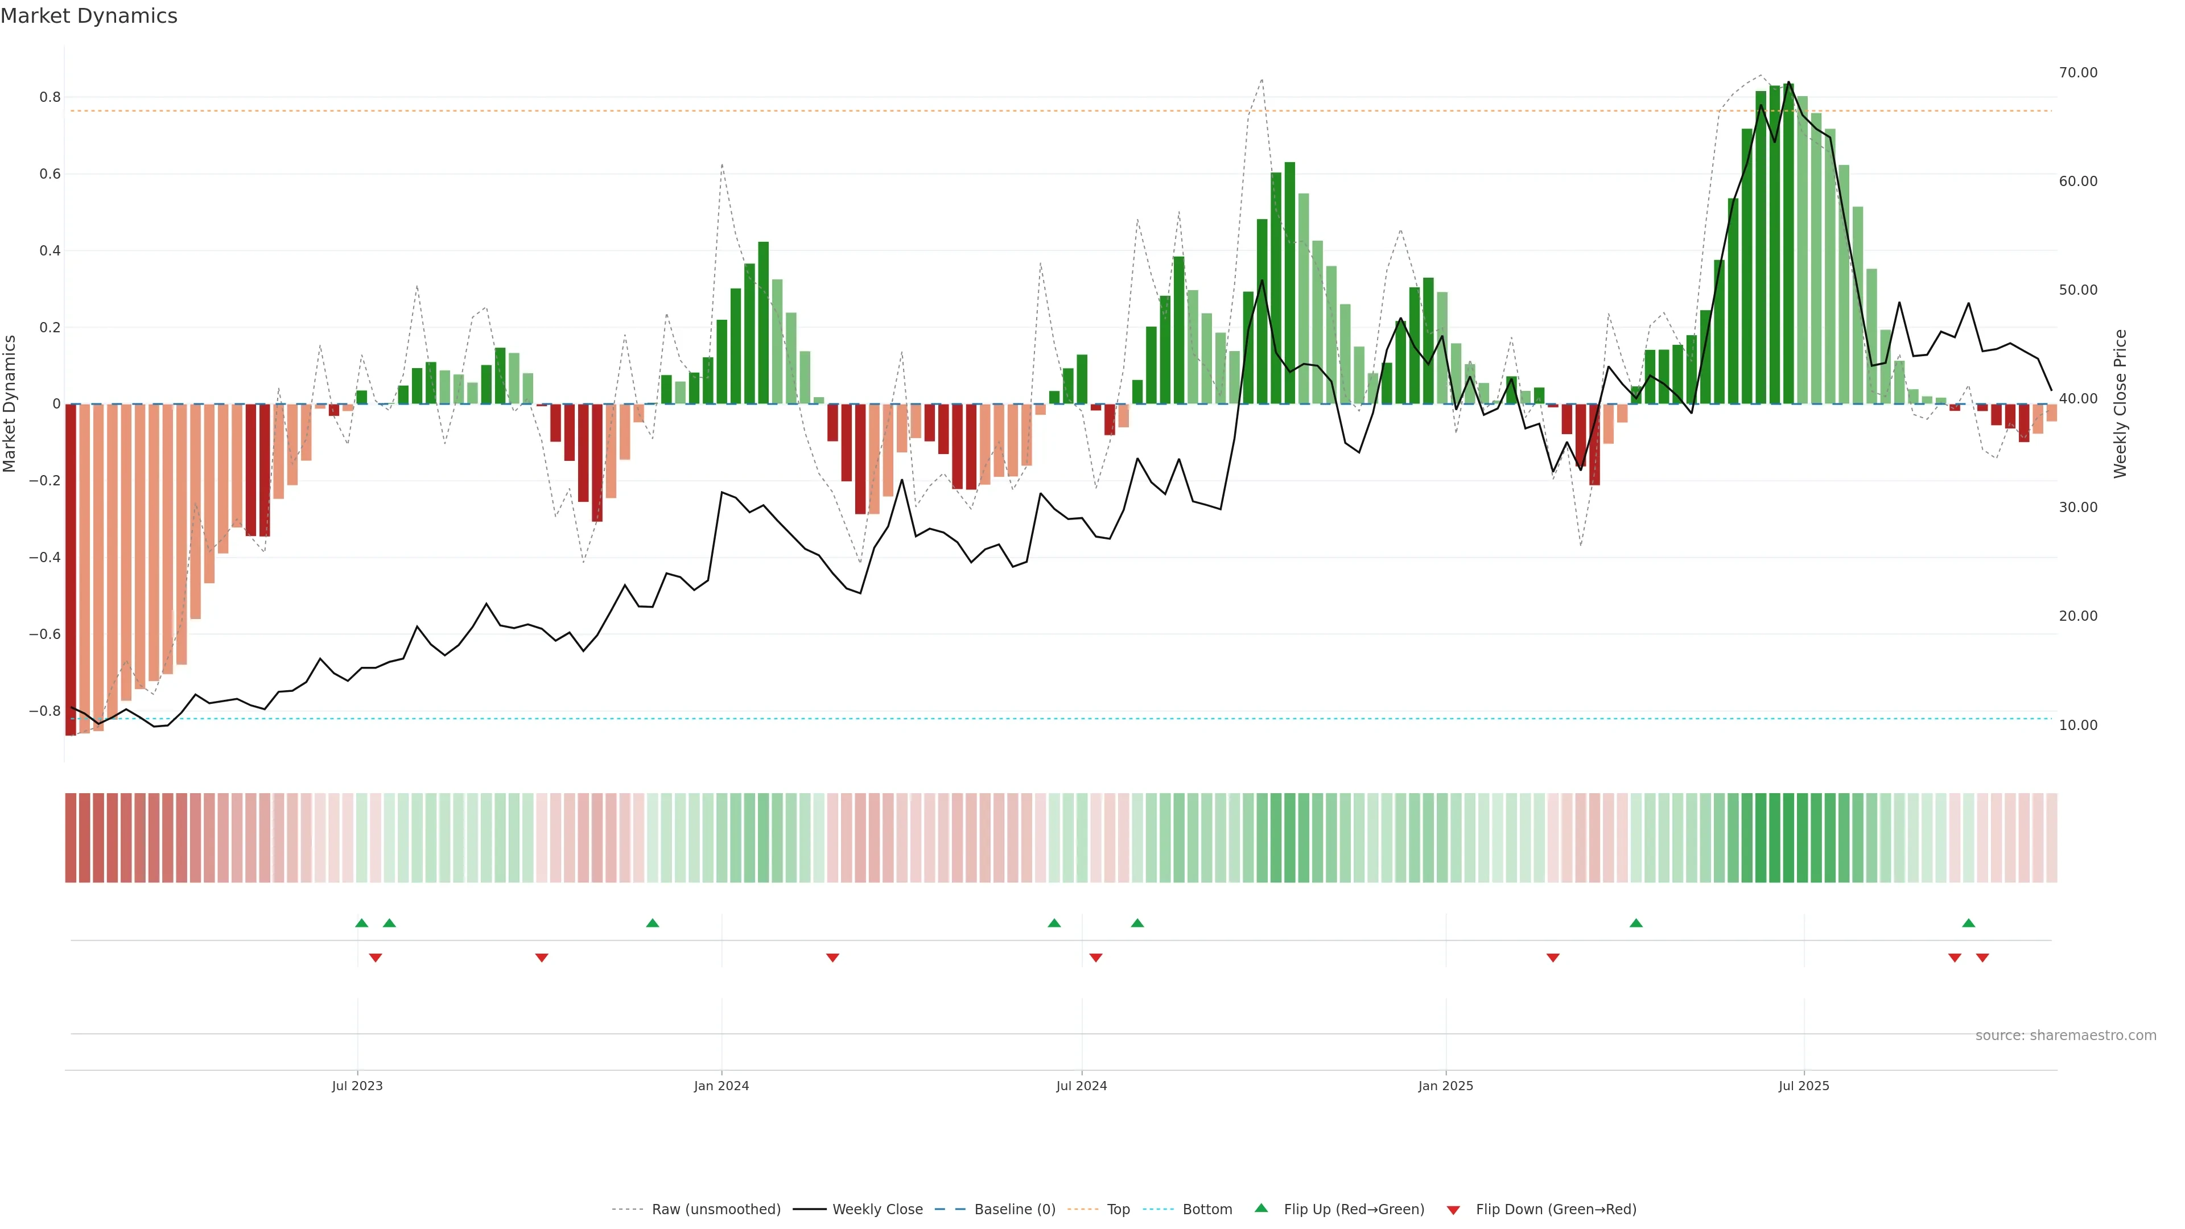Toggle Weekly Close legend entry

pyautogui.click(x=877, y=1209)
